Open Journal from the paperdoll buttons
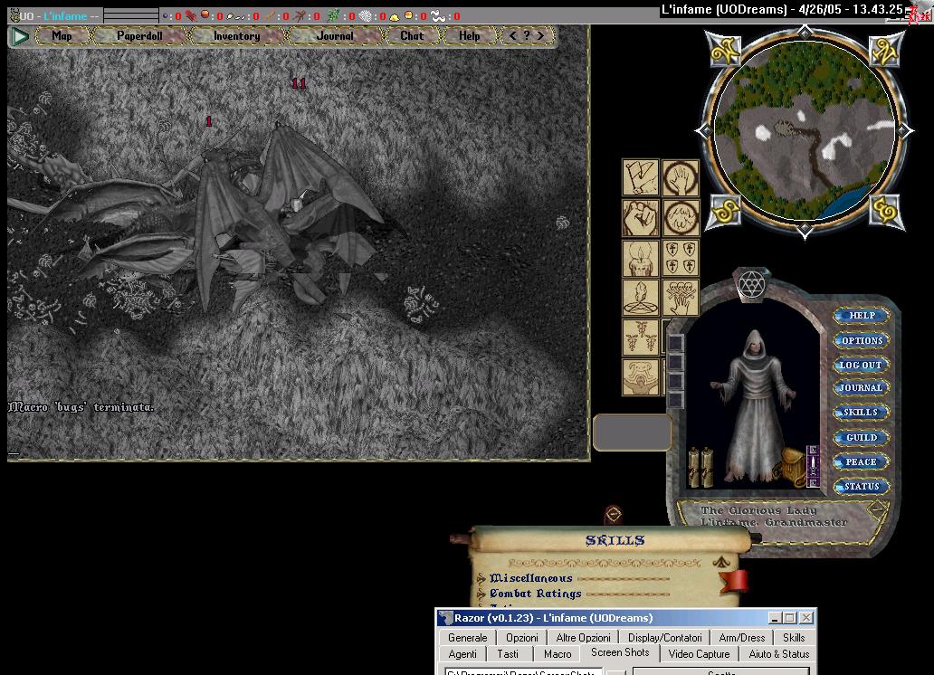Viewport: 934px width, 675px height. pyautogui.click(x=861, y=388)
